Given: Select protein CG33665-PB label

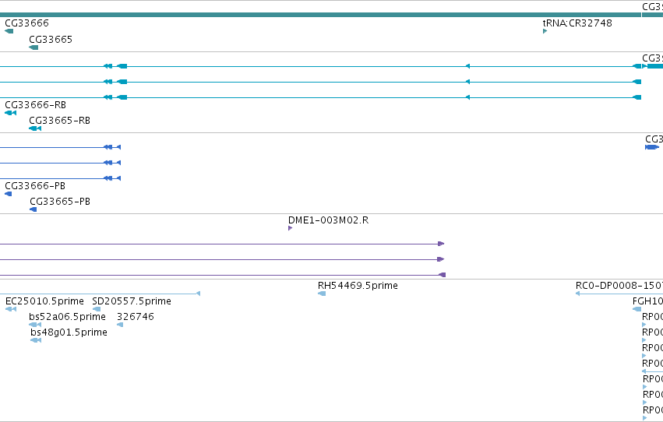Looking at the screenshot, I should (60, 202).
